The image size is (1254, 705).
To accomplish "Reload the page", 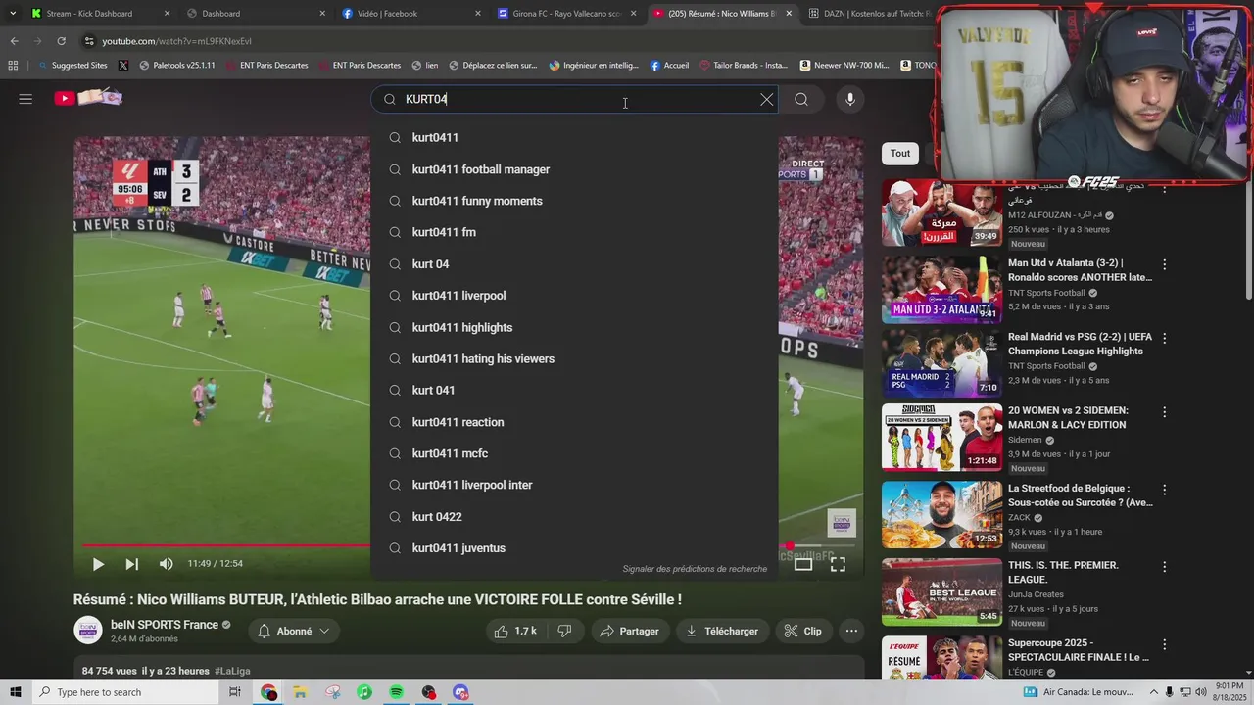I will click(61, 41).
